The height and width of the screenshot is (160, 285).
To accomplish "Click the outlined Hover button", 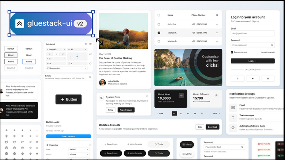I will [x=11, y=55].
